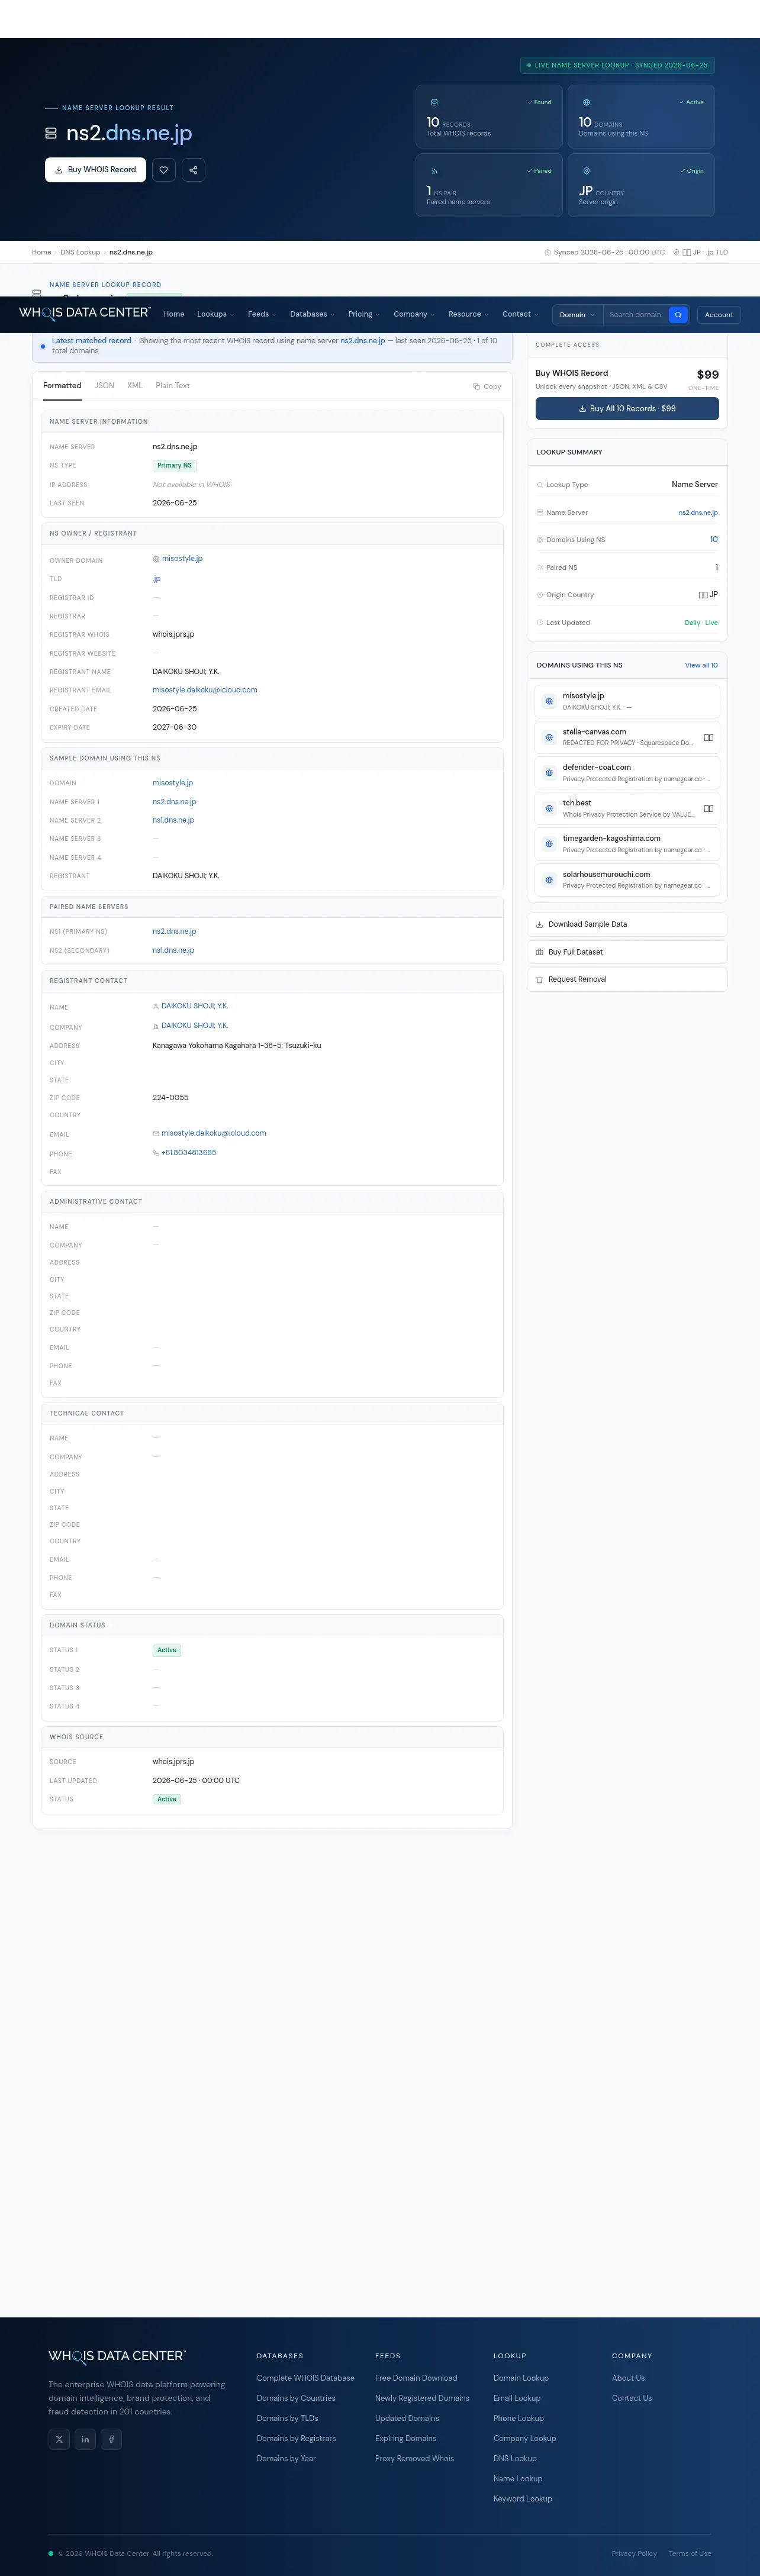Expand the Feeds menu

pyautogui.click(x=262, y=314)
